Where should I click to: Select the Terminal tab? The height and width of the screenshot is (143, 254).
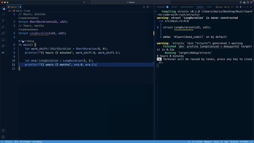200,7
